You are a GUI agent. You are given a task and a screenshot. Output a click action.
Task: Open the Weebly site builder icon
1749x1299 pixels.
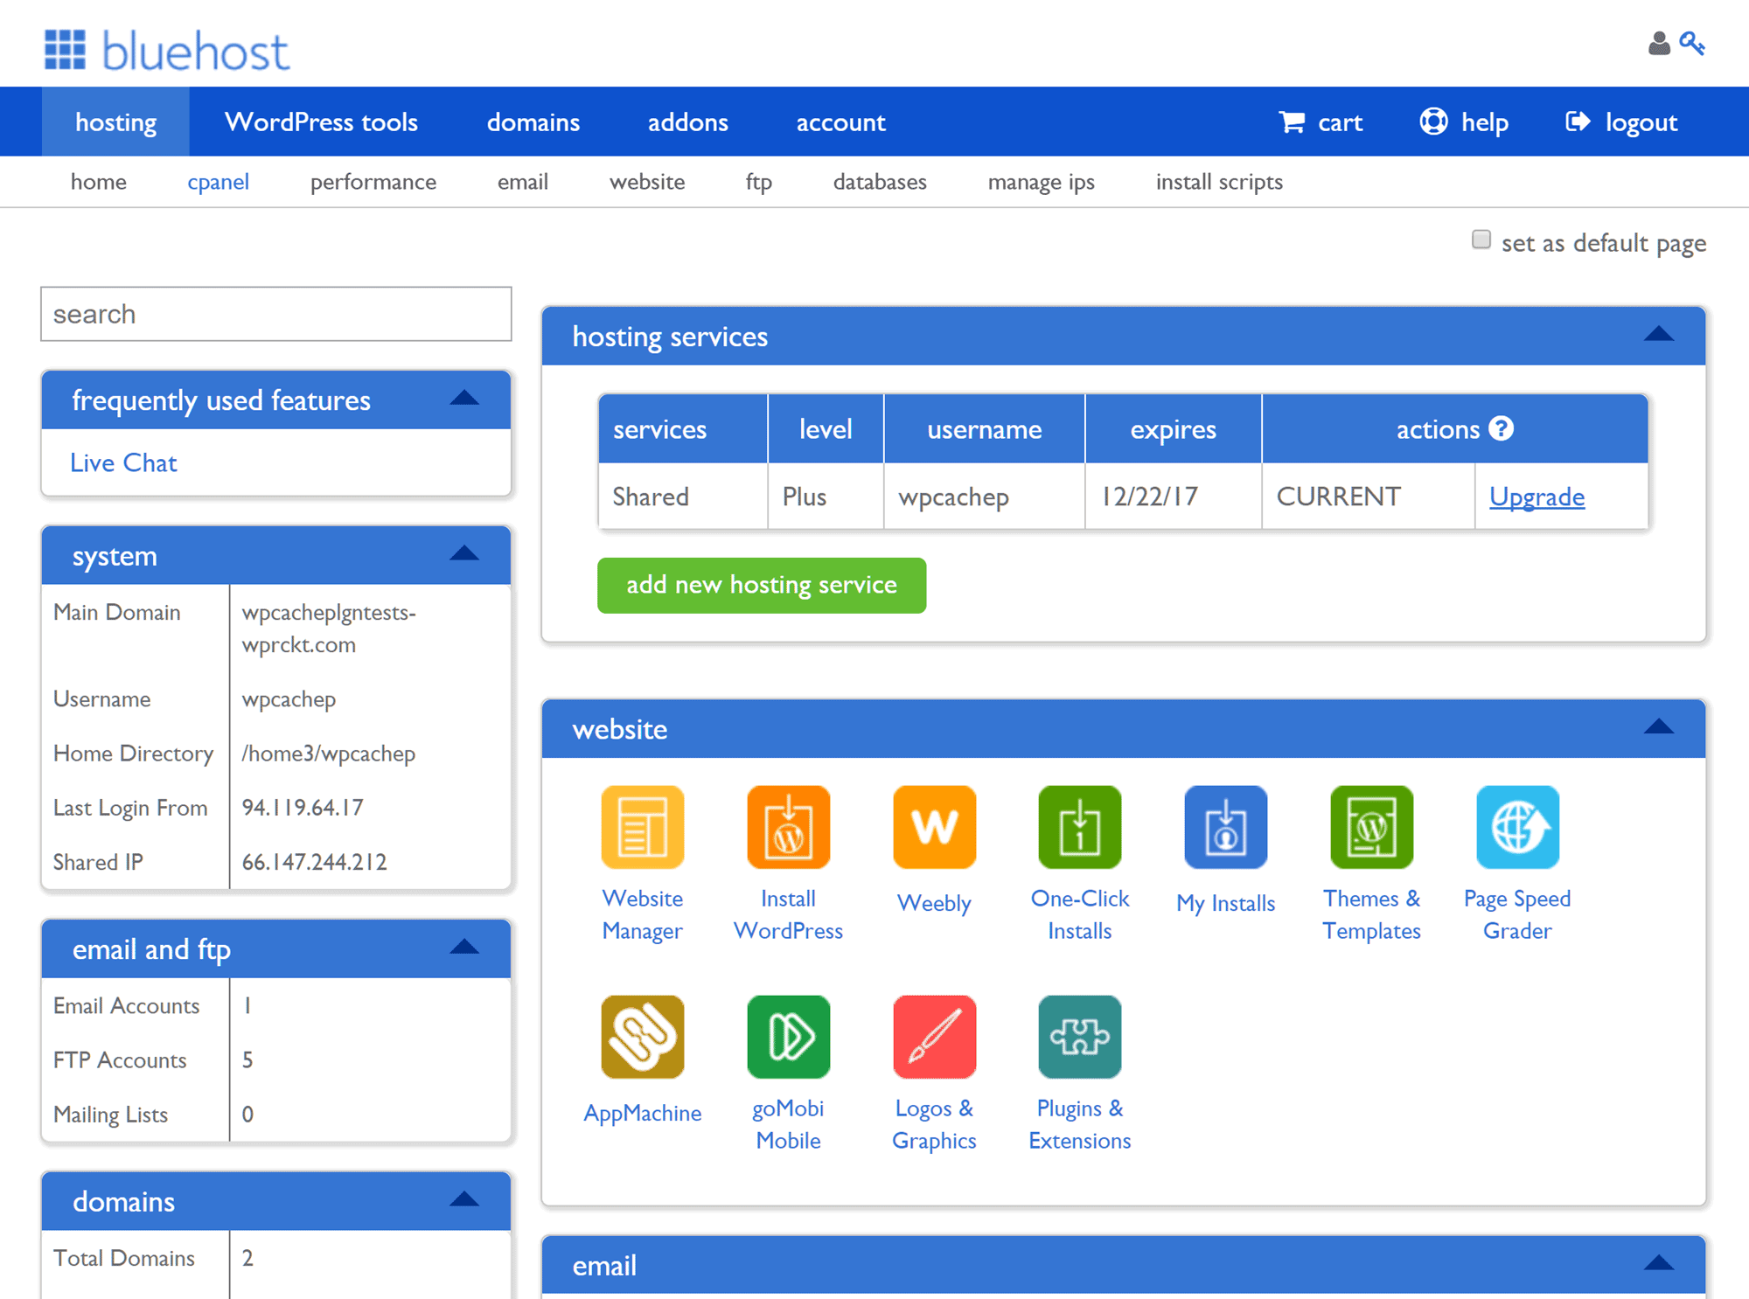tap(934, 827)
